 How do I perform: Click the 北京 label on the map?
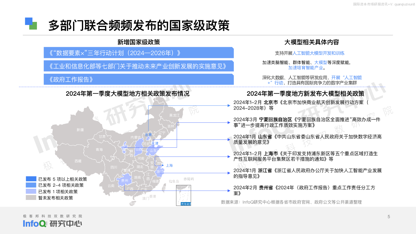[148, 135]
